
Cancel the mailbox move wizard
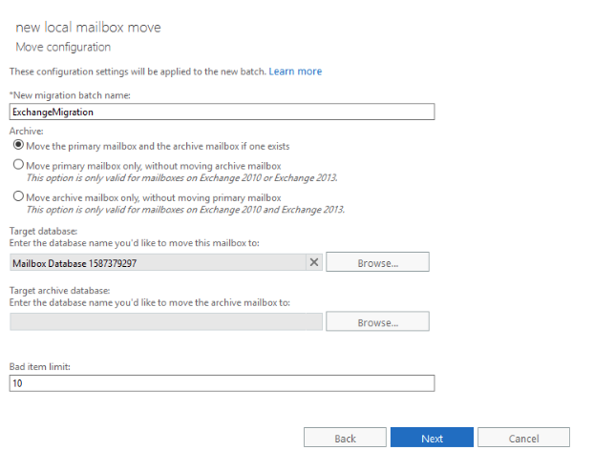coord(523,438)
